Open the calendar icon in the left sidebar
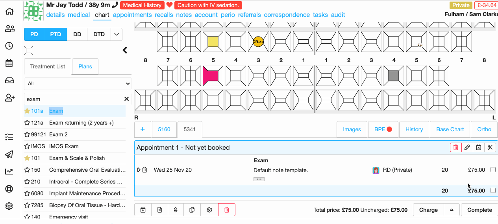 click(9, 63)
